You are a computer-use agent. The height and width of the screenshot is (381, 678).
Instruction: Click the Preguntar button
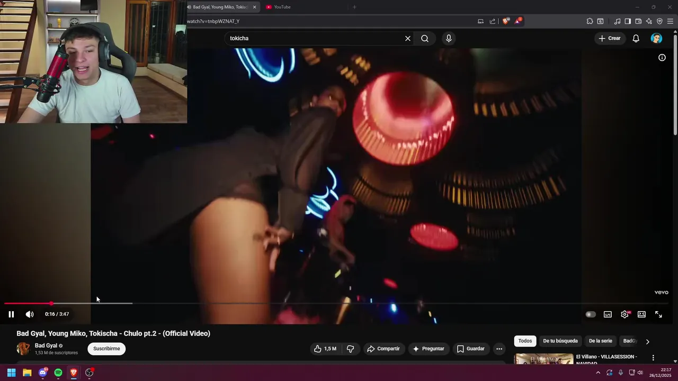(x=429, y=349)
